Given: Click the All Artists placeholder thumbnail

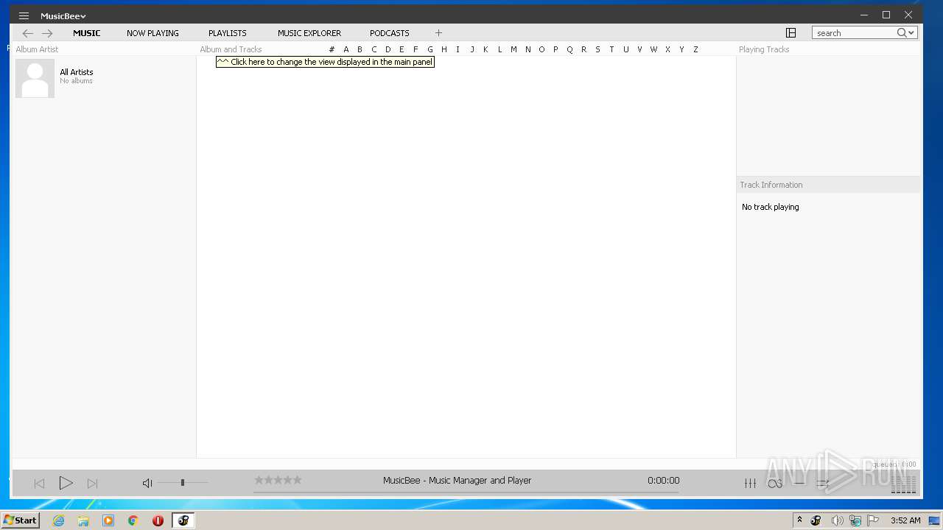Looking at the screenshot, I should click(35, 78).
